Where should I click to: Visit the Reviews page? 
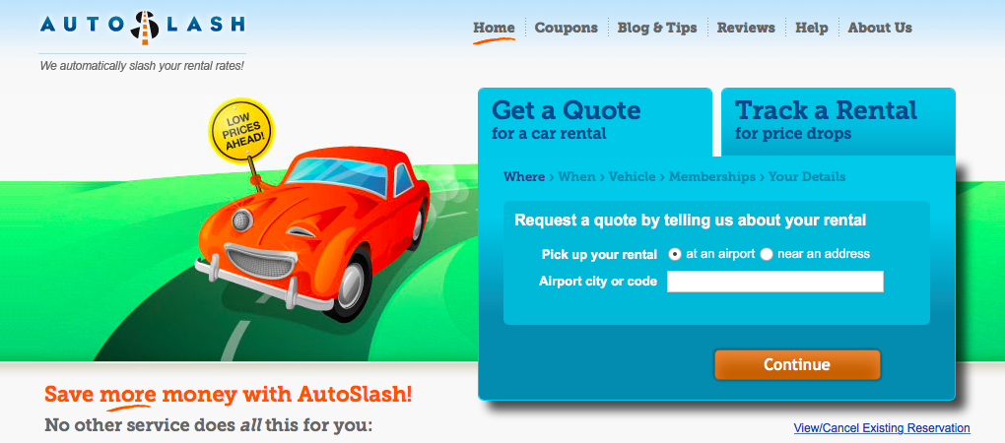click(746, 28)
